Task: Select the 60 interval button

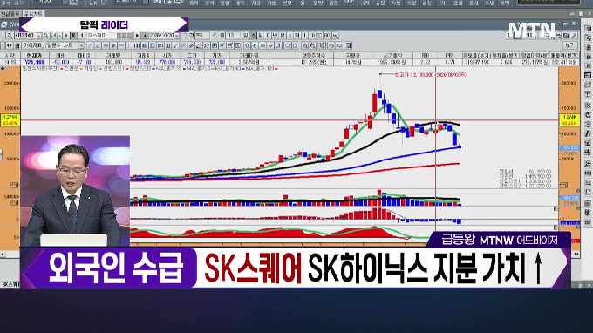Action: (327, 36)
